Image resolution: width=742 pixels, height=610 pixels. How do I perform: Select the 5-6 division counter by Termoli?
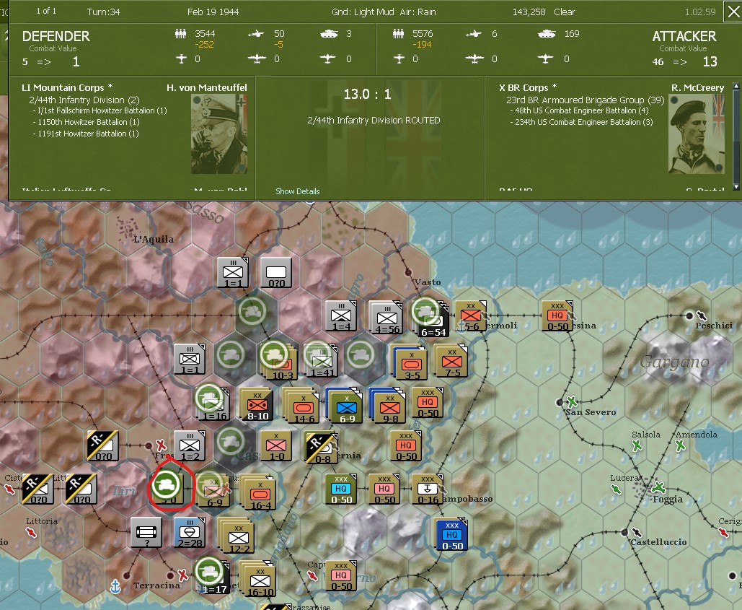click(x=471, y=315)
